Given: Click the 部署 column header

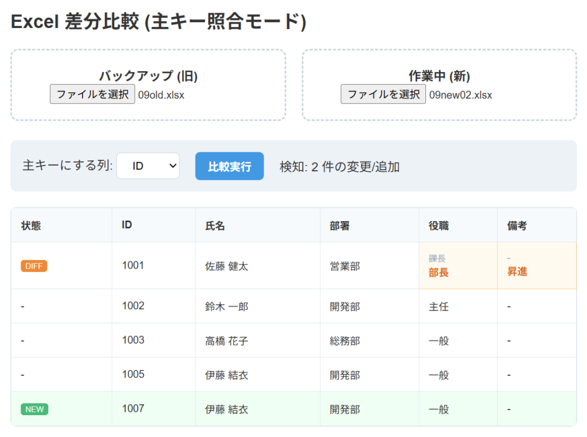Looking at the screenshot, I should click(x=339, y=226).
